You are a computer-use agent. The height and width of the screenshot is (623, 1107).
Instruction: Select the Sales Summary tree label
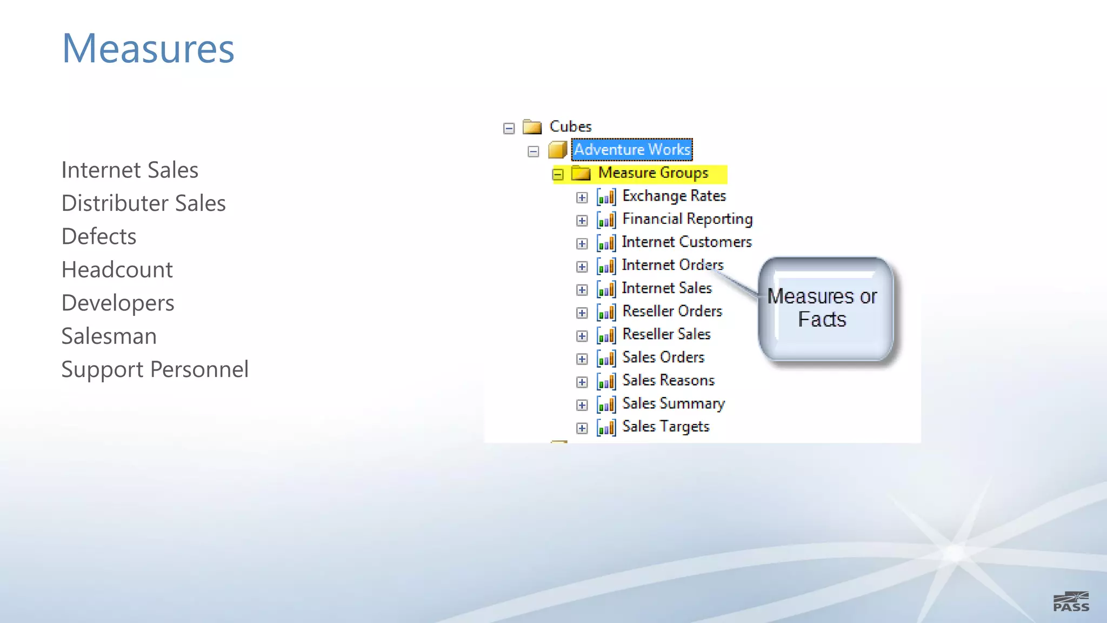[673, 404]
